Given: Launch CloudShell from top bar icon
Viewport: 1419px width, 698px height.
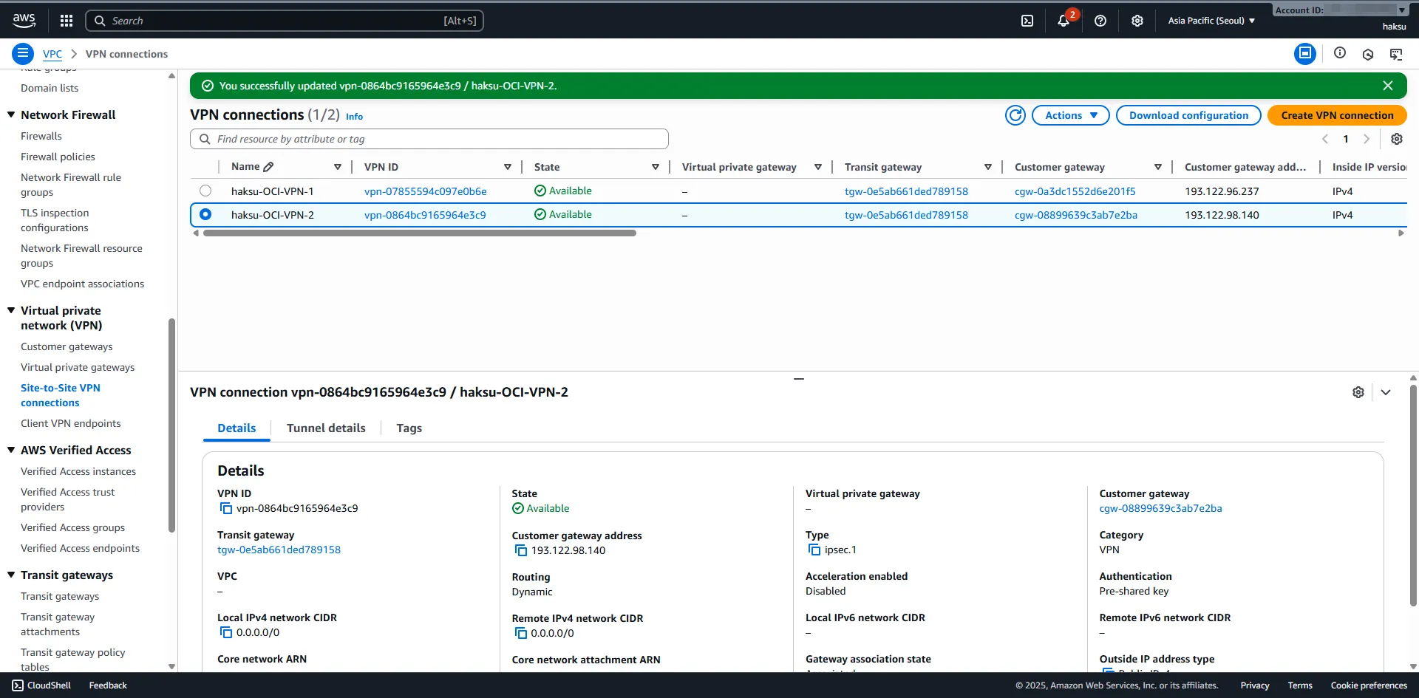Looking at the screenshot, I should pos(1027,21).
